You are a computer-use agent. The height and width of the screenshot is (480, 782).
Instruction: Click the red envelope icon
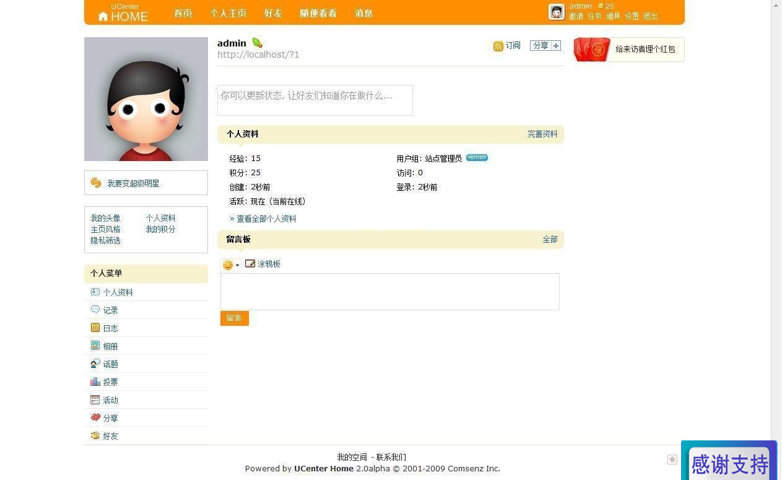coord(593,50)
